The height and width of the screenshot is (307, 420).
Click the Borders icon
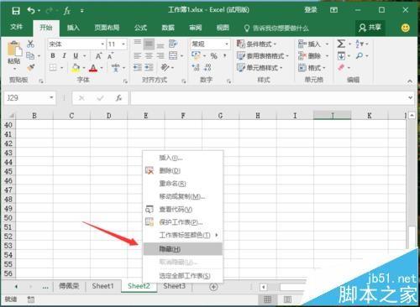pyautogui.click(x=53, y=67)
